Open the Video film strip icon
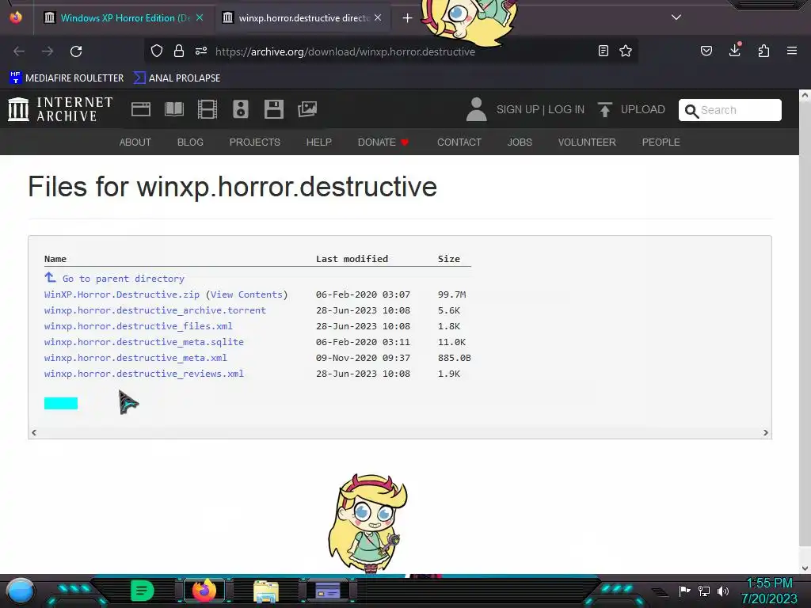Screen dimensions: 811x608 [208, 109]
